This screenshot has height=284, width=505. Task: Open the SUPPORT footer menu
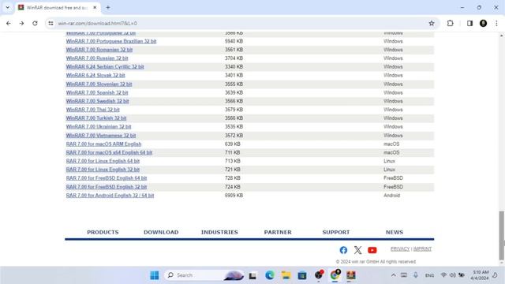336,232
